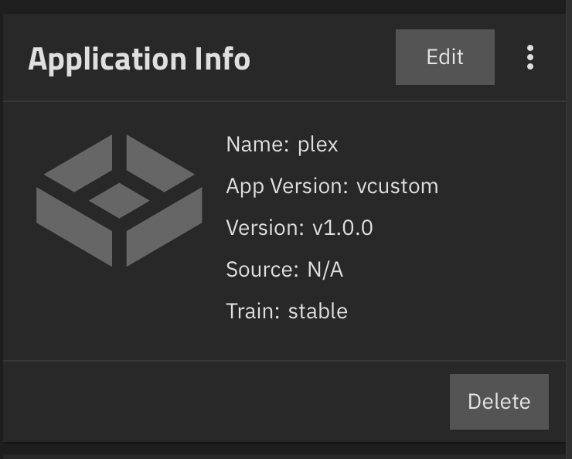The height and width of the screenshot is (459, 572).
Task: Select the "vcustom" app version value
Action: pyautogui.click(x=397, y=186)
